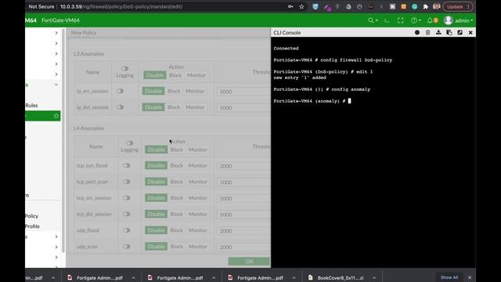Collapse the expanded sidebar section chevron

tap(56, 85)
